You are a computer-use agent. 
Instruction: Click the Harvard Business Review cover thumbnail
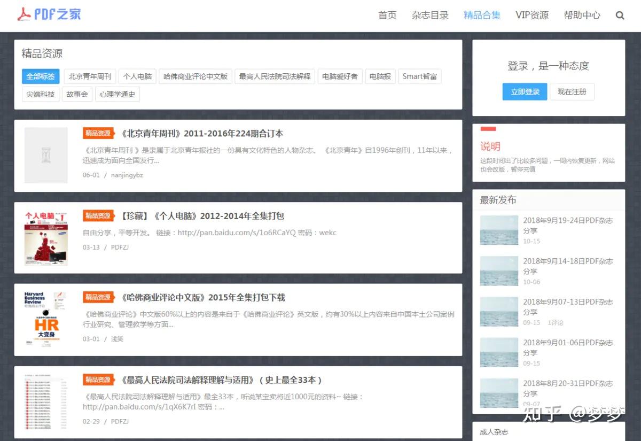pyautogui.click(x=46, y=319)
